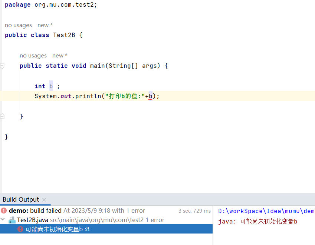Close the Build Output tab

coord(44,200)
